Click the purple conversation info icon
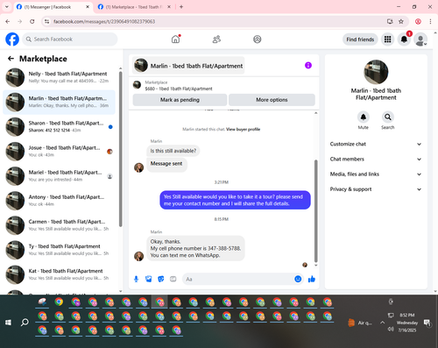The height and width of the screenshot is (348, 438). click(x=308, y=65)
